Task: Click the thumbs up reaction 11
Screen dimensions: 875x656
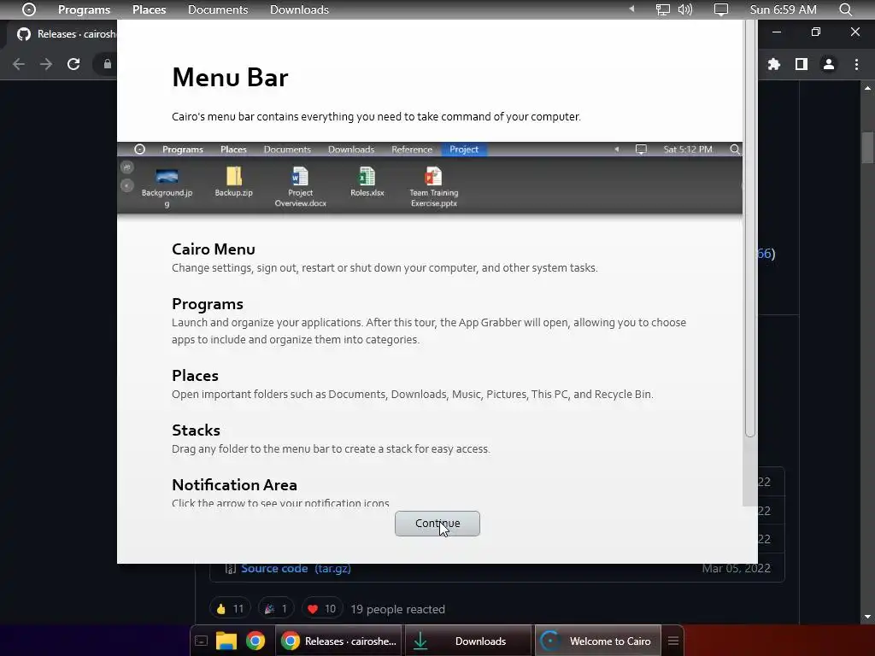Action: tap(230, 608)
